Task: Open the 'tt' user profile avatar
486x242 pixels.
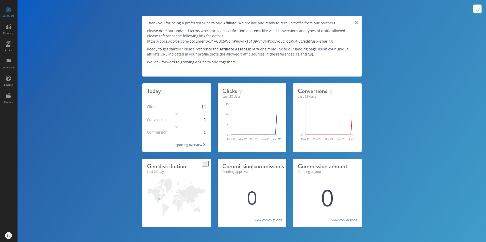Action: tap(8, 236)
